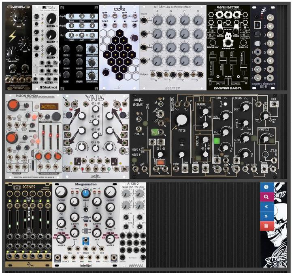Select the Make Noise Maths module
This screenshot has height=273, width=294.
click(x=96, y=136)
